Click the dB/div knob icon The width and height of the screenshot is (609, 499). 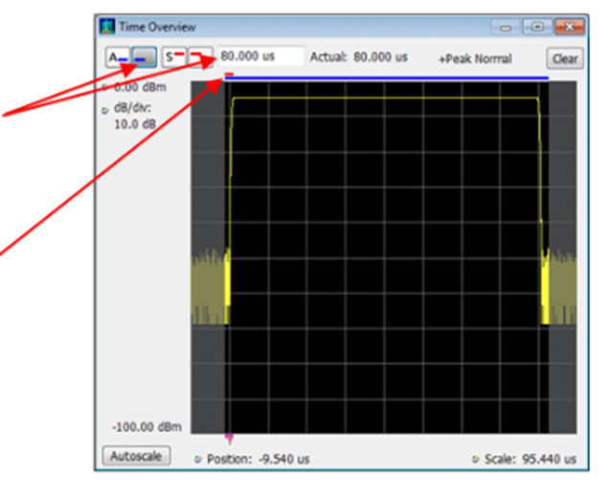[104, 109]
